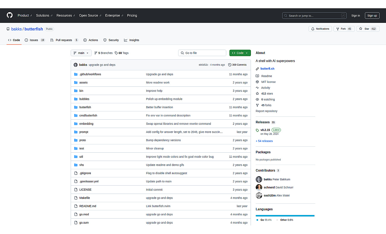This screenshot has height=234, width=386.
Task: Click the pulse icon beside Activity
Action: point(257,88)
